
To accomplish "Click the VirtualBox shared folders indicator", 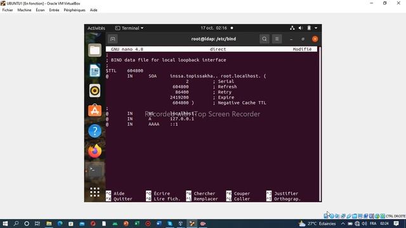I will (x=355, y=216).
